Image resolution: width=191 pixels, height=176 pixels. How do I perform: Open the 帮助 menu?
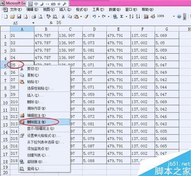(147, 10)
